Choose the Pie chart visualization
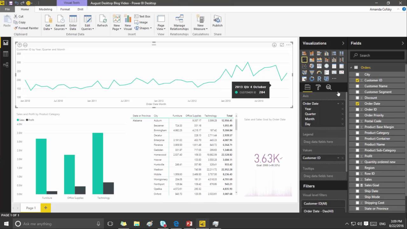Viewport: 407px width, 229px height. [x=312, y=66]
